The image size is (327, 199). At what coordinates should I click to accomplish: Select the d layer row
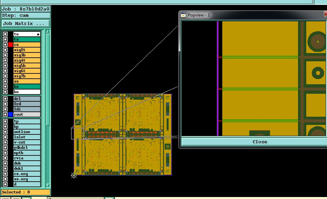click(x=27, y=184)
